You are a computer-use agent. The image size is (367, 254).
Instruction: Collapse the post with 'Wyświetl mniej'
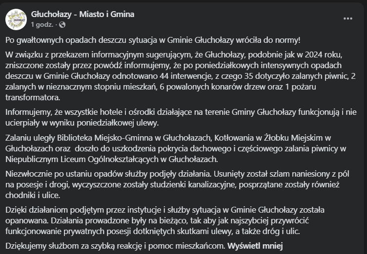coord(255,246)
